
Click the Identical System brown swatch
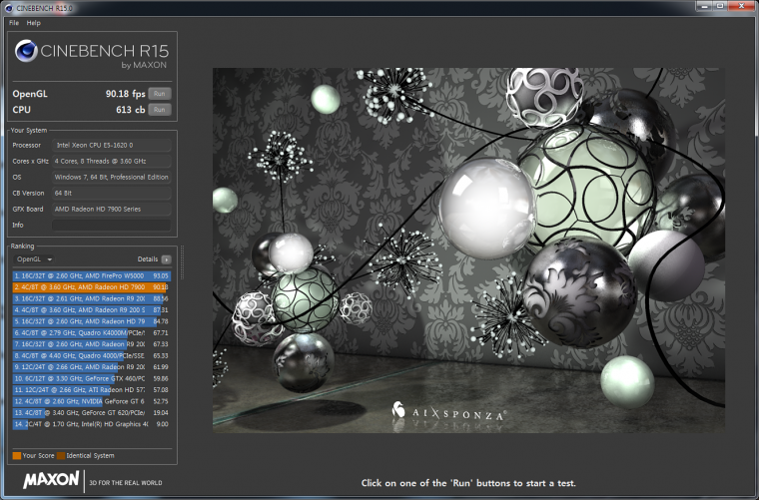click(x=61, y=455)
